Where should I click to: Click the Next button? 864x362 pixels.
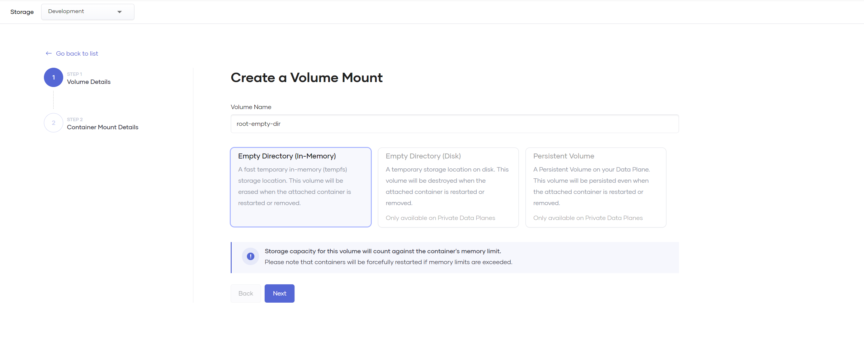pos(279,293)
